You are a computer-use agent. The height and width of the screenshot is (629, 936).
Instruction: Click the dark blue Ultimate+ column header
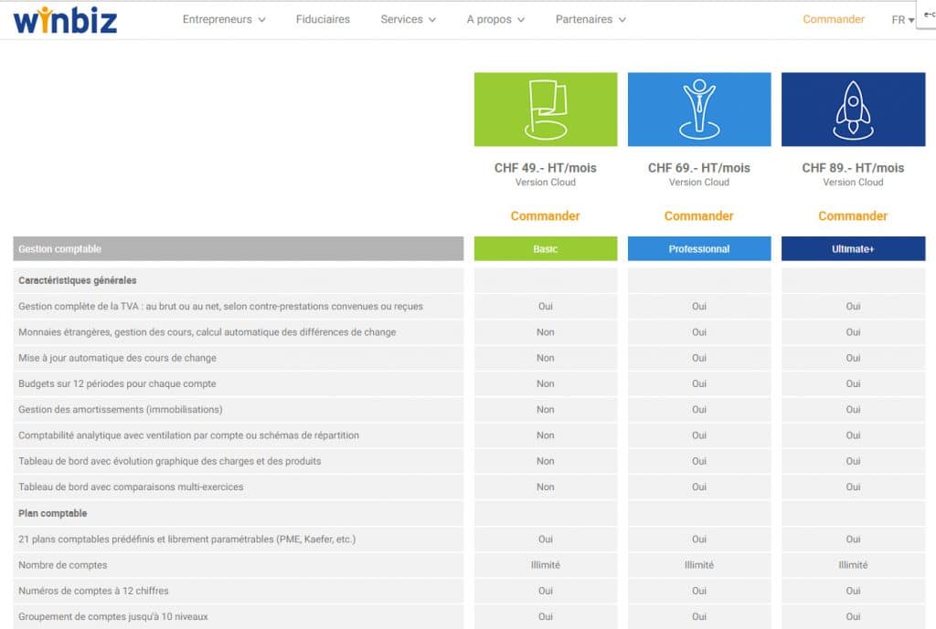pos(853,248)
